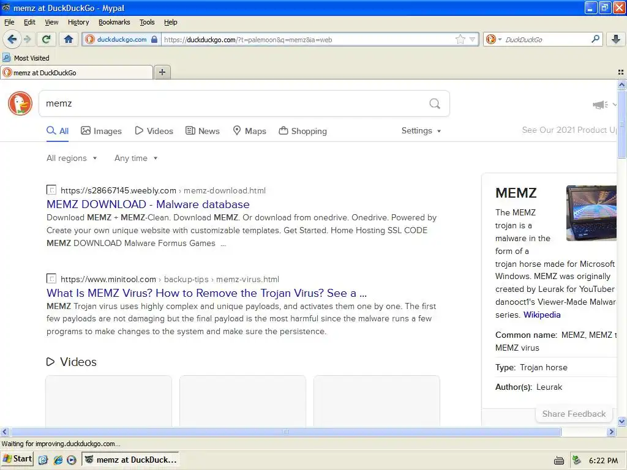Switch to Maps results

(250, 131)
